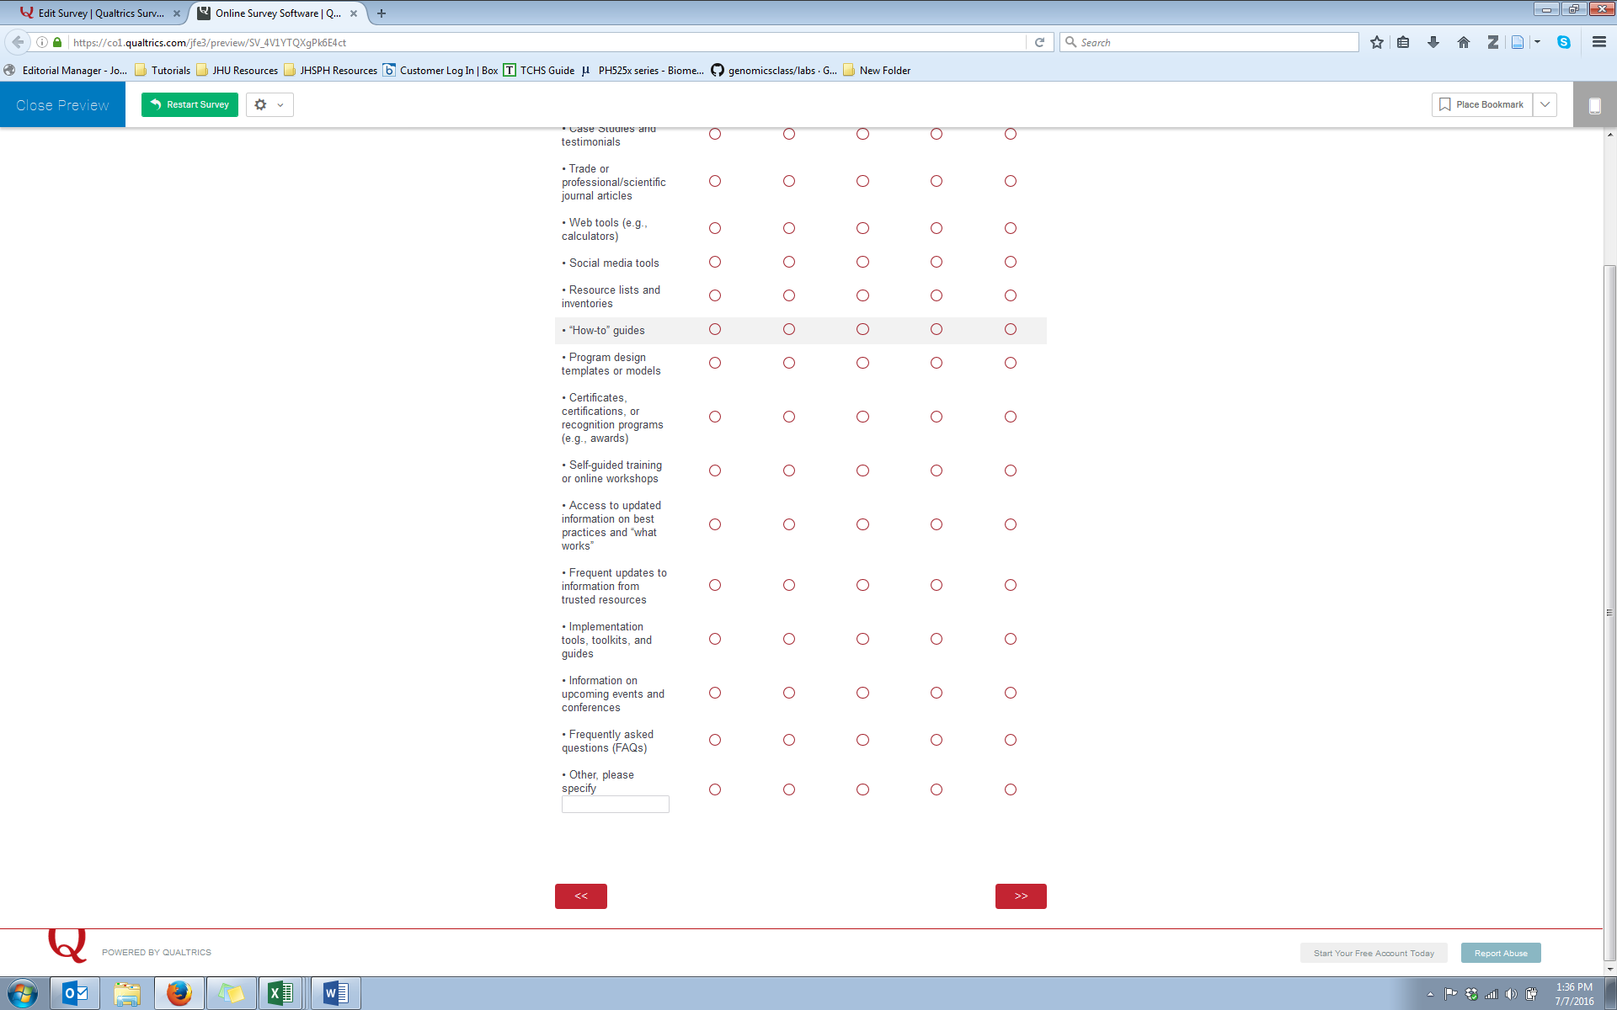The height and width of the screenshot is (1010, 1617).
Task: Click the Other please specify text field
Action: 615,805
